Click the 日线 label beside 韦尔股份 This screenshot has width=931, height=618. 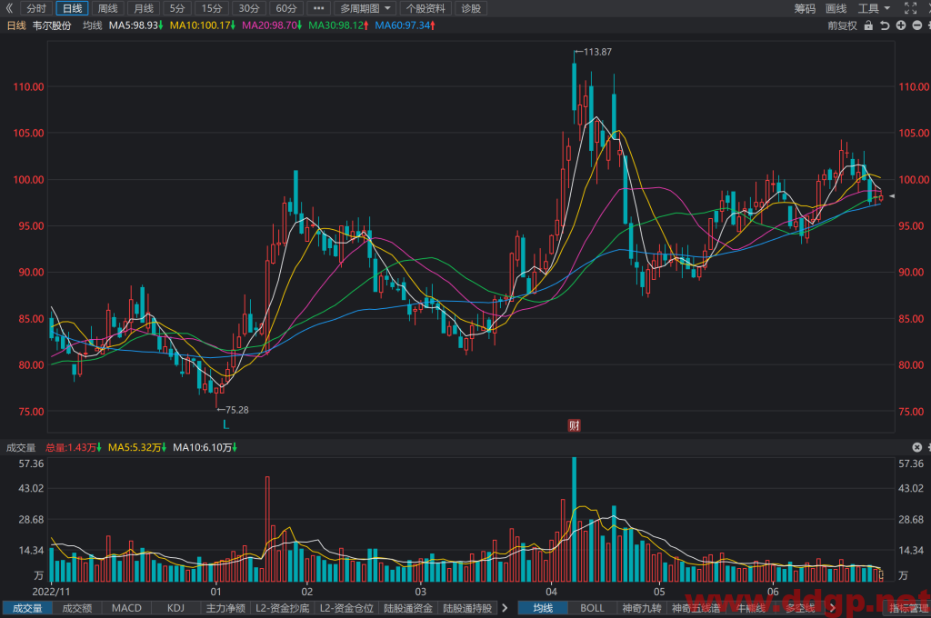16,25
